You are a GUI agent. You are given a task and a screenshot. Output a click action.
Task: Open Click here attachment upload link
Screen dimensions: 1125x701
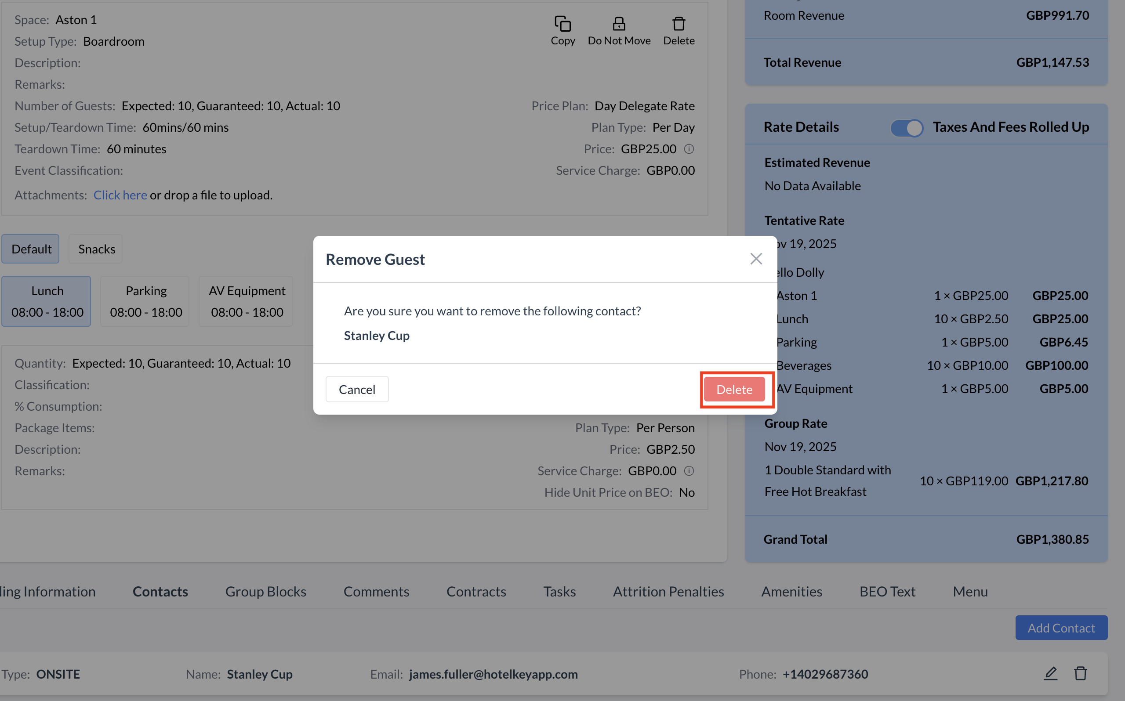120,195
